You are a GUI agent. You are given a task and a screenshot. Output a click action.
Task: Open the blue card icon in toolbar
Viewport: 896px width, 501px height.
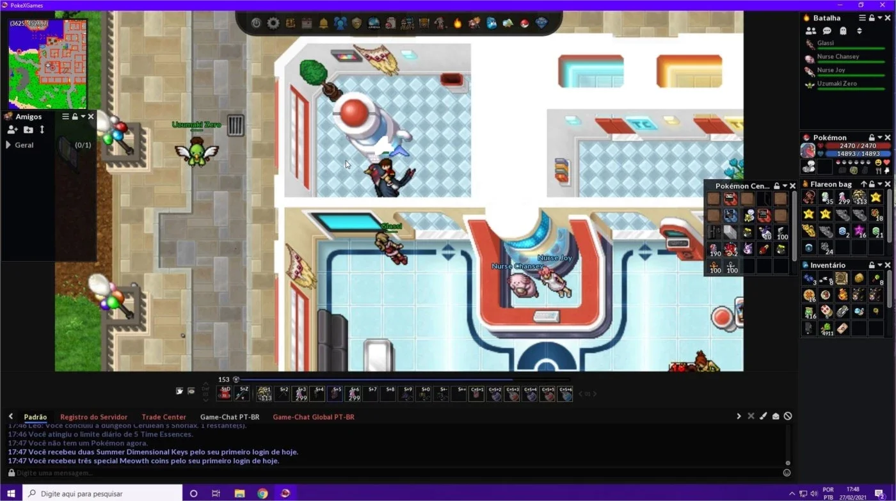[x=491, y=23]
